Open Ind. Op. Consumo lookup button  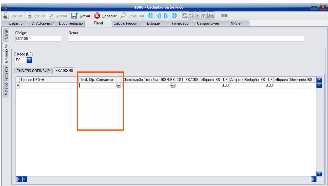(118, 86)
